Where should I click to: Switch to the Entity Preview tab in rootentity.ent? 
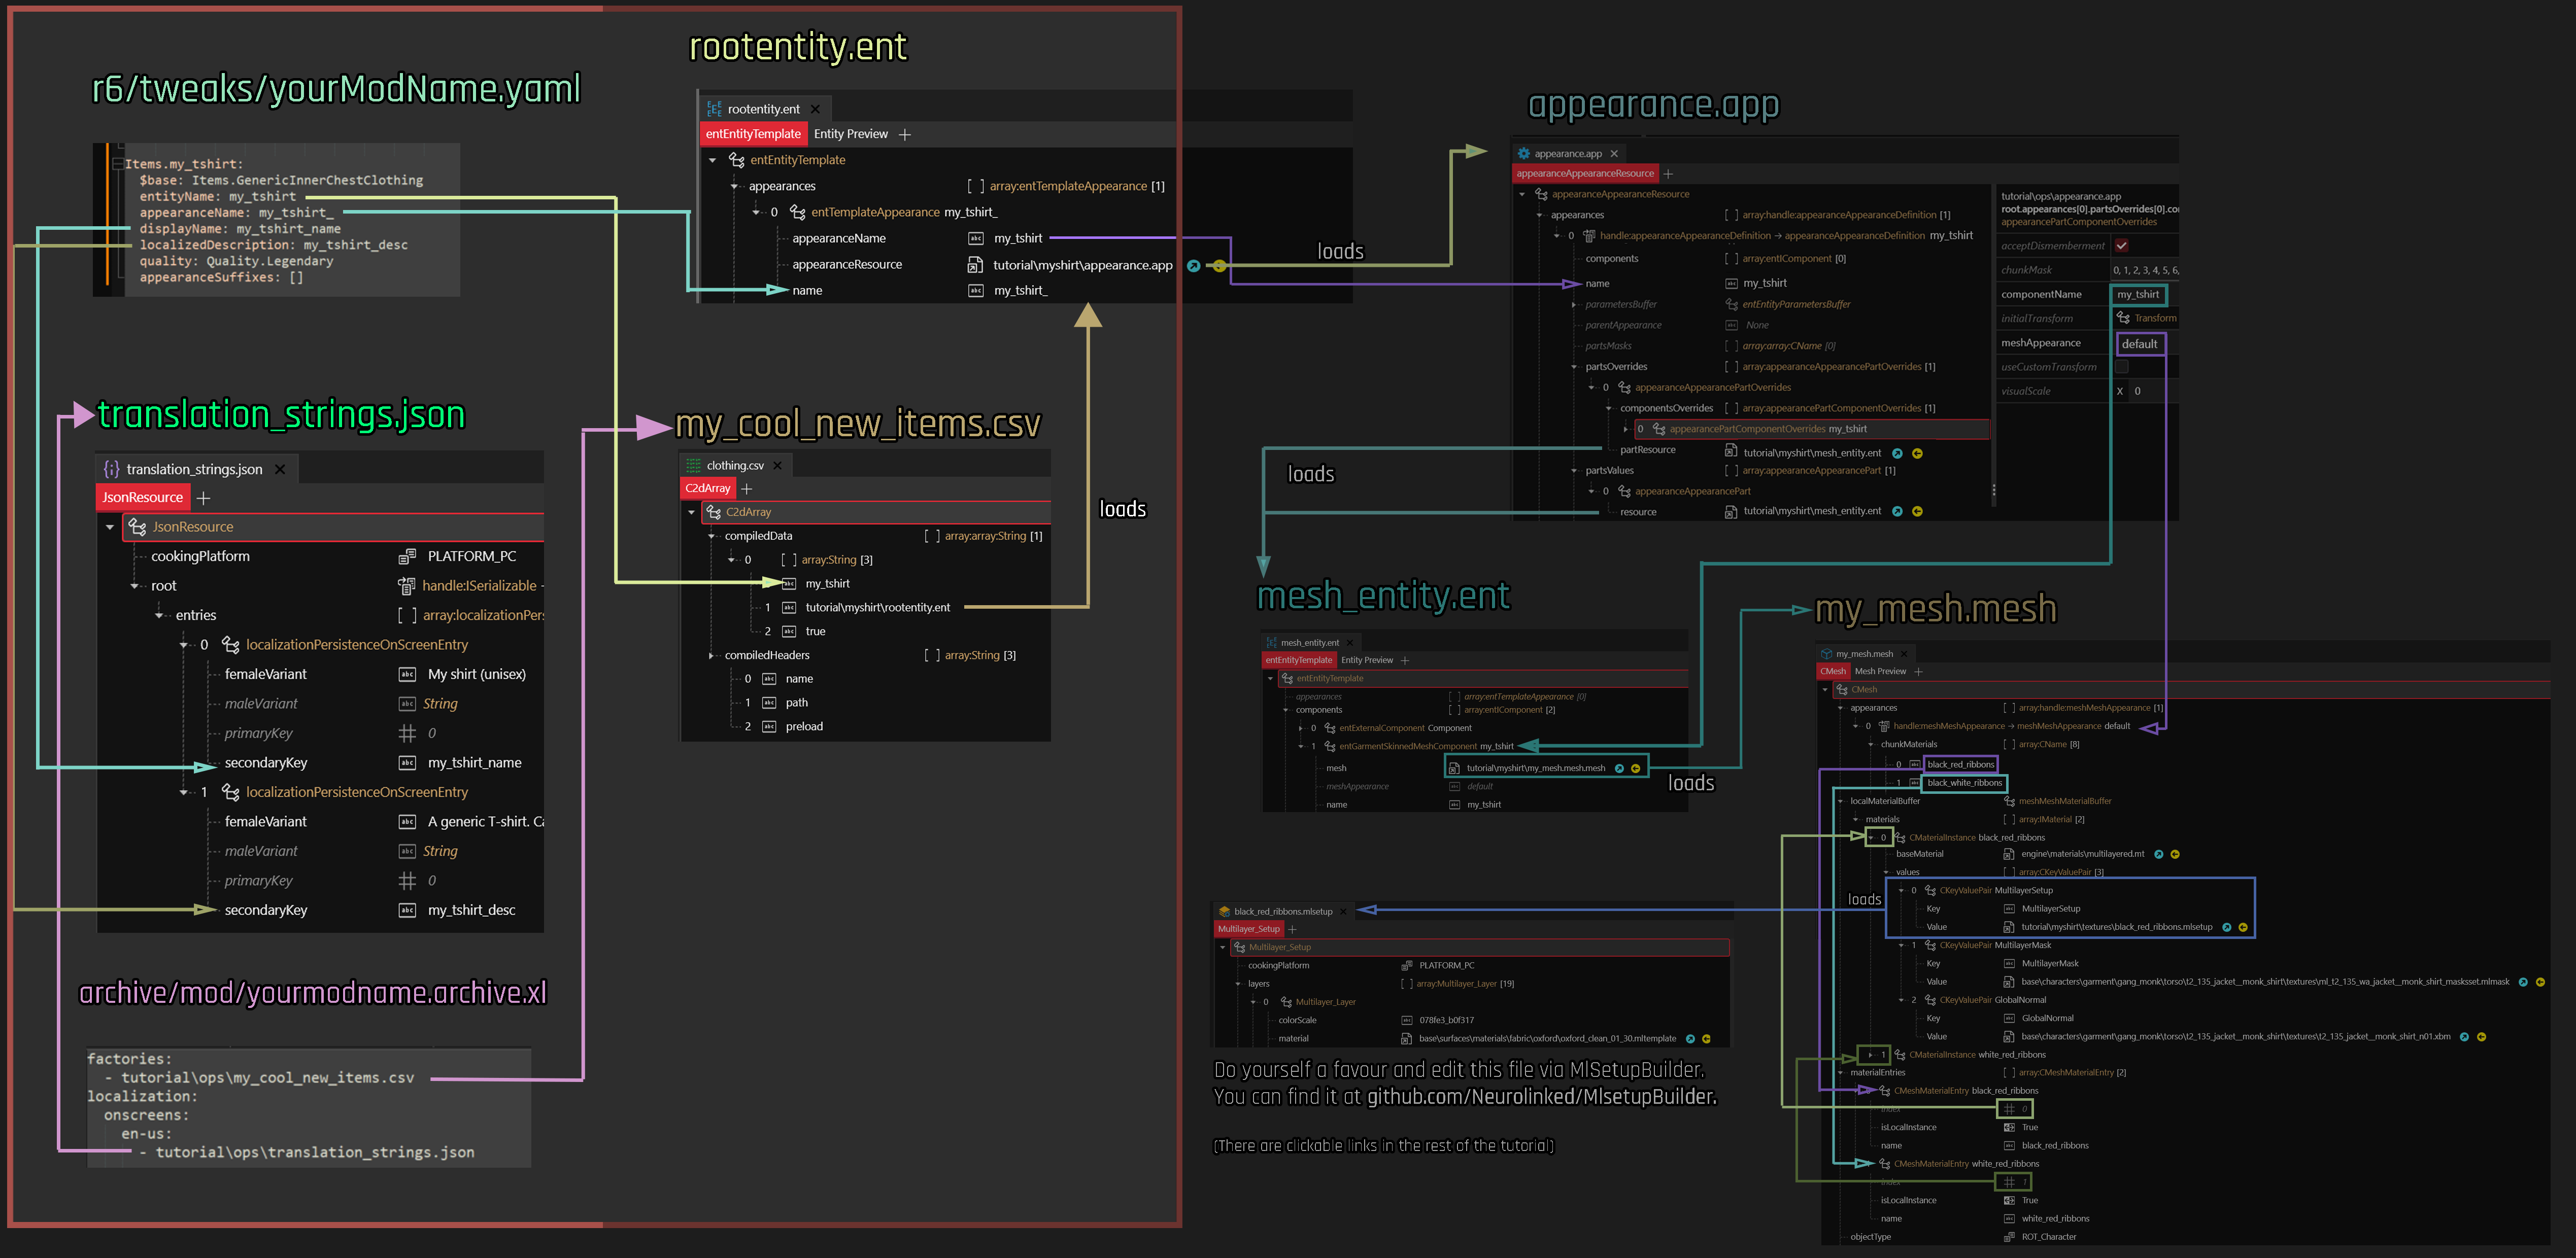click(x=850, y=134)
